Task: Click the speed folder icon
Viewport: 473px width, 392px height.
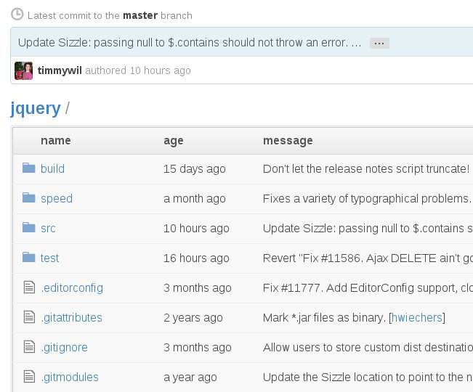Action: tap(28, 197)
